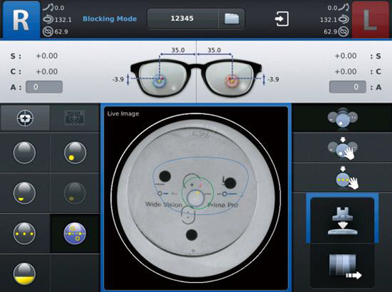Click the right side 132.1 circumference value
The height and width of the screenshot is (292, 392).
pos(63,20)
